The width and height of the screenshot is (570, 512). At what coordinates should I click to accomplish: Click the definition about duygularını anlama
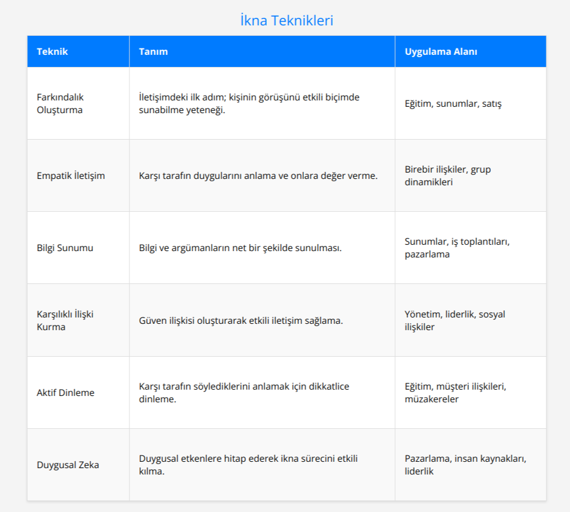pyautogui.click(x=258, y=175)
